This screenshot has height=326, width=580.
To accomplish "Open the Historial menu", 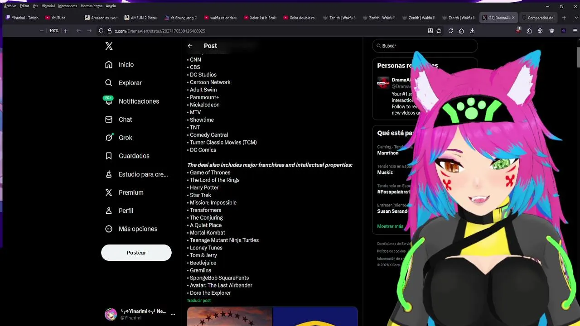I will click(48, 6).
